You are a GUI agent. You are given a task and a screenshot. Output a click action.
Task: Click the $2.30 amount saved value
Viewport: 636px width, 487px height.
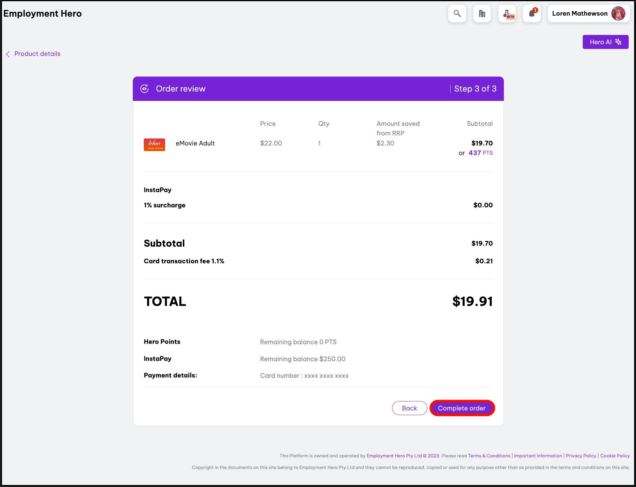point(385,143)
